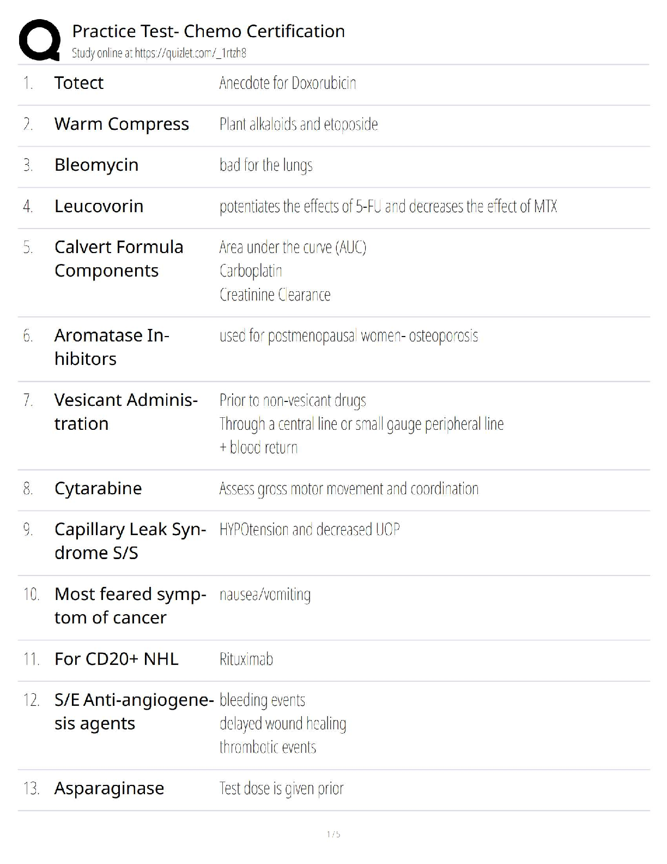The image size is (667, 864).
Task: Click the Leucovorin term
Action: pos(99,206)
